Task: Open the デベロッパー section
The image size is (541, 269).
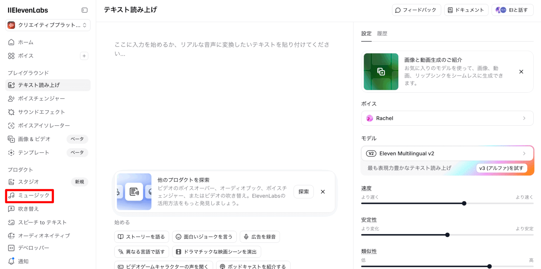Action: (33, 248)
